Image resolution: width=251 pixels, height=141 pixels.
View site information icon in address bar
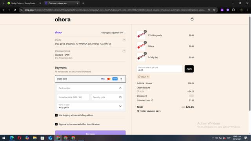tap(22, 10)
